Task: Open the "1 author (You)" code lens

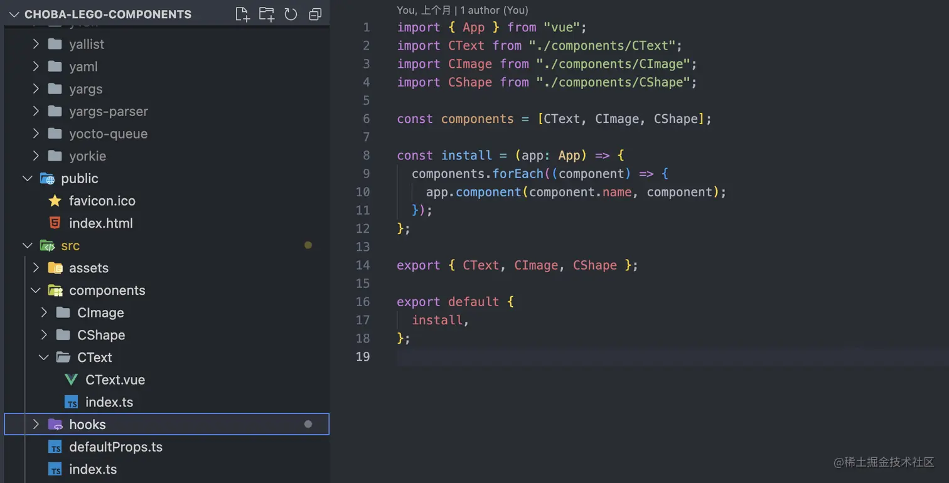Action: click(x=495, y=10)
